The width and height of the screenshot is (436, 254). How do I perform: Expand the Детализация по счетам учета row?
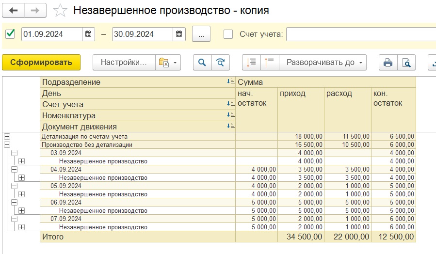point(7,136)
